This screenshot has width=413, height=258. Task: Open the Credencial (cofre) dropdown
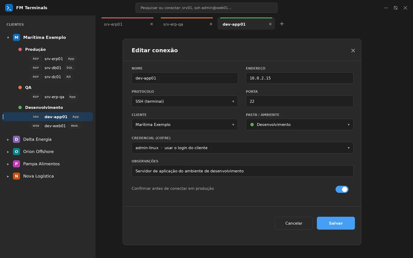[243, 148]
